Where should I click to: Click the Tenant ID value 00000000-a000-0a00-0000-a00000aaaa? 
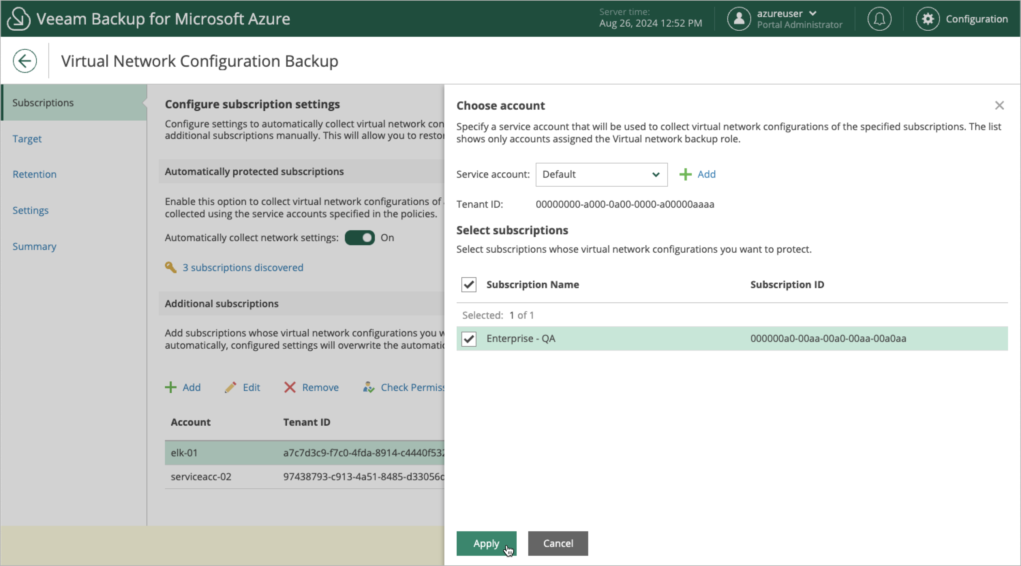pos(625,204)
